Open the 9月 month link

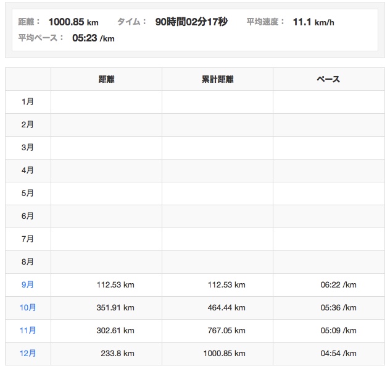coord(27,284)
